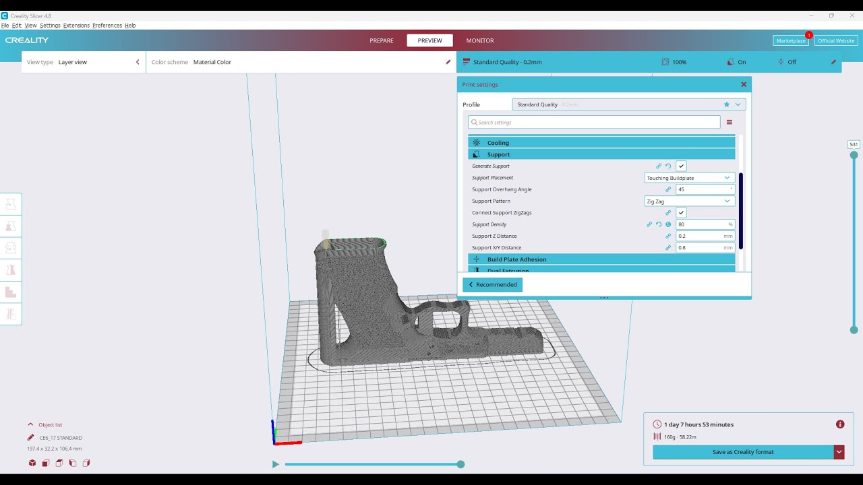Play the layer simulation

coord(275,464)
